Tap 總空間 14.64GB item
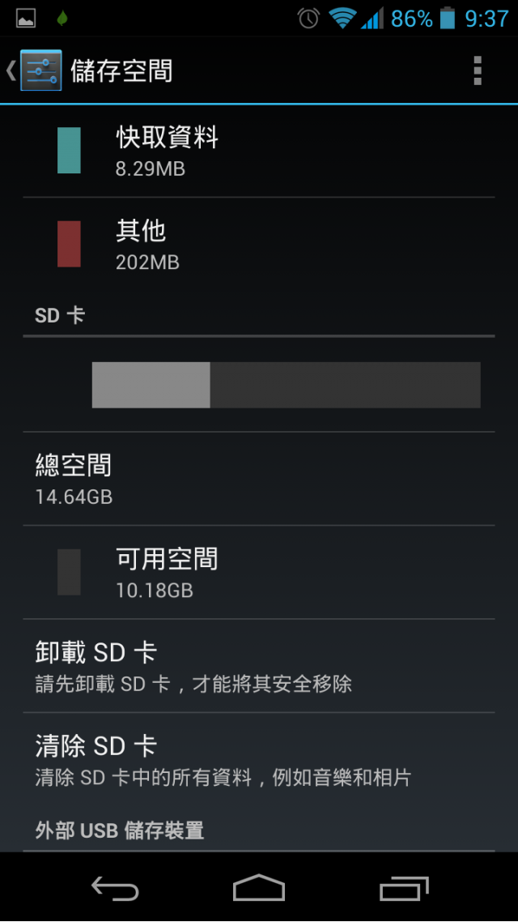 tap(259, 479)
